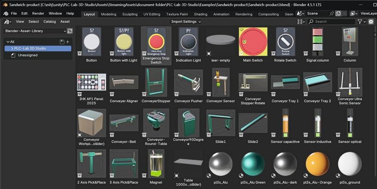Image resolution: width=377 pixels, height=189 pixels.
Task: Open the asset browser View menu
Action: [20, 22]
